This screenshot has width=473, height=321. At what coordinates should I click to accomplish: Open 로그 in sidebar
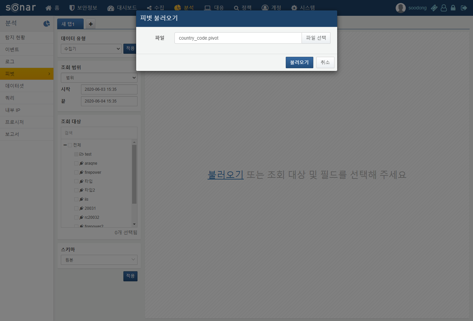tap(27, 62)
